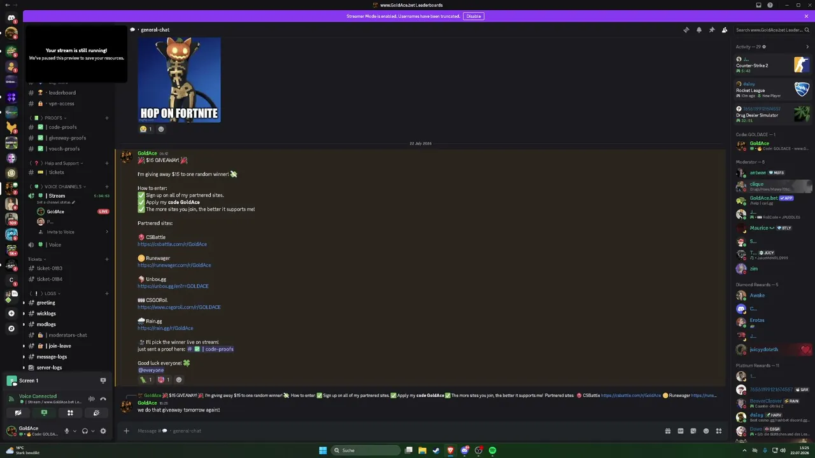Toggle the member list
The image size is (815, 458).
pyautogui.click(x=724, y=30)
